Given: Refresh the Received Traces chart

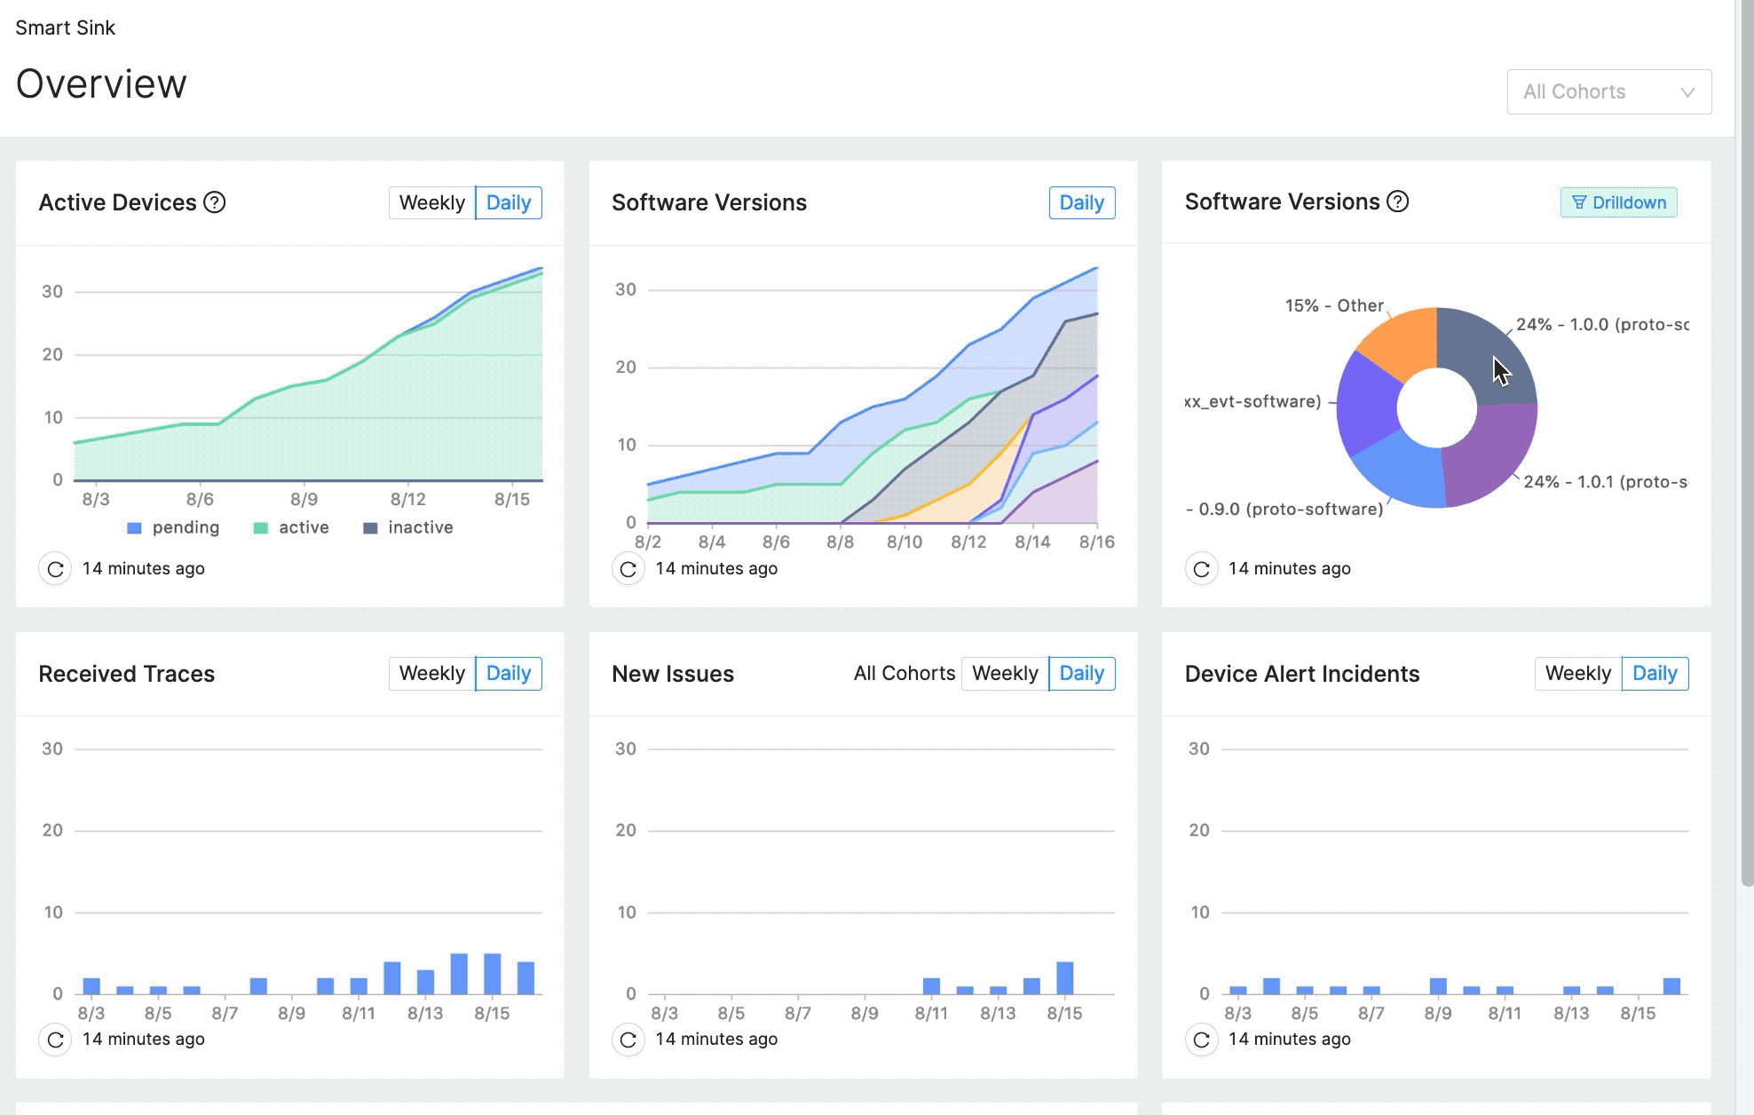Looking at the screenshot, I should (55, 1040).
